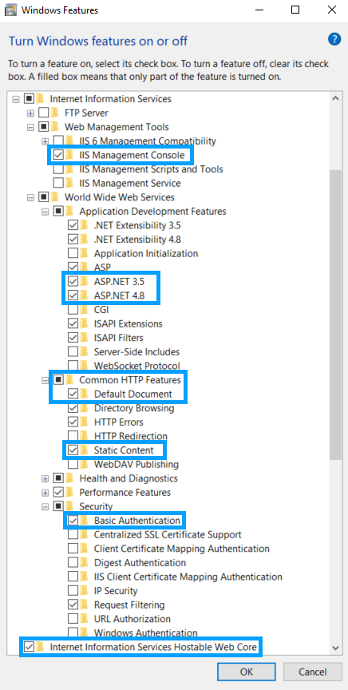Open the help question mark icon
This screenshot has height=690, width=348.
334,39
